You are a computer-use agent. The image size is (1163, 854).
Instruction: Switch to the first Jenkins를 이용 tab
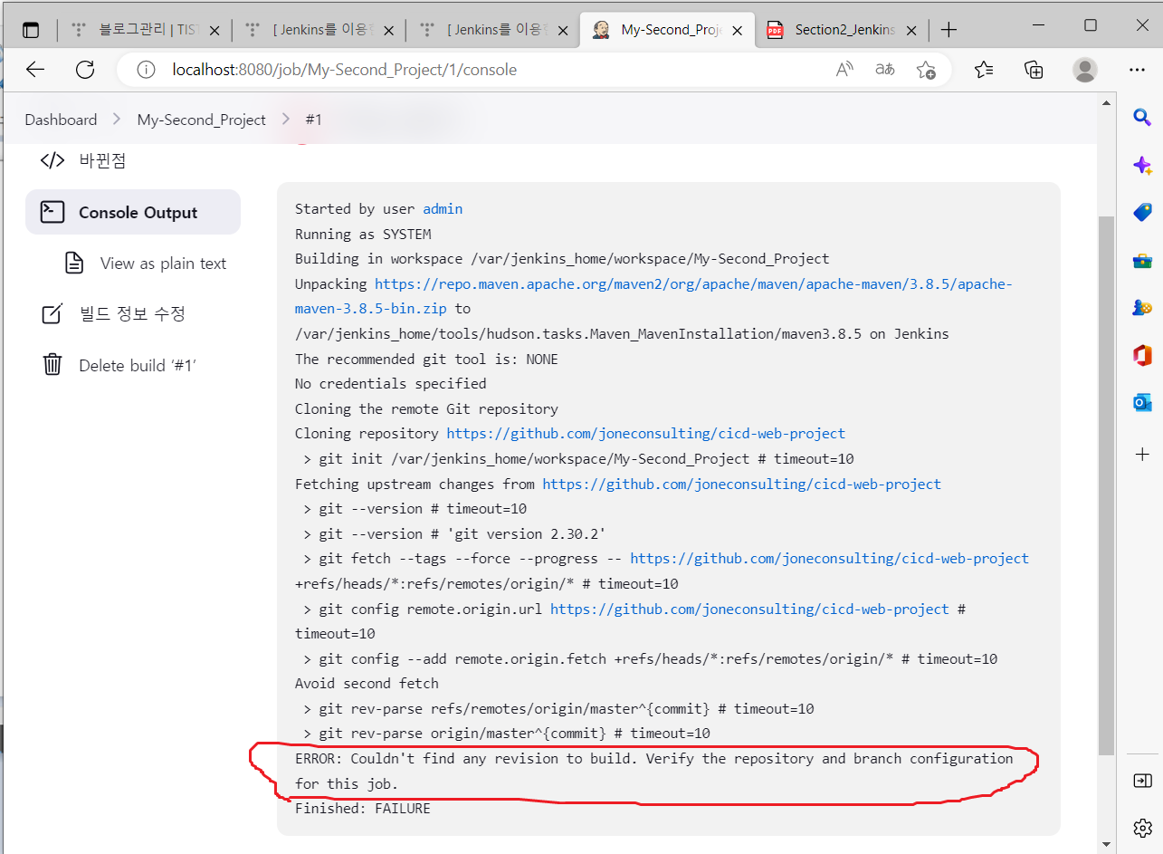tap(319, 30)
